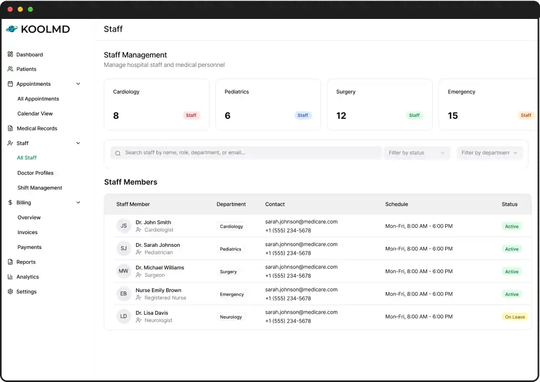Click the Staff Member column header
Image resolution: width=540 pixels, height=382 pixels.
[133, 204]
